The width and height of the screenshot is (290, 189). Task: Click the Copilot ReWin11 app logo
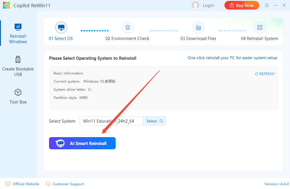click(6, 6)
